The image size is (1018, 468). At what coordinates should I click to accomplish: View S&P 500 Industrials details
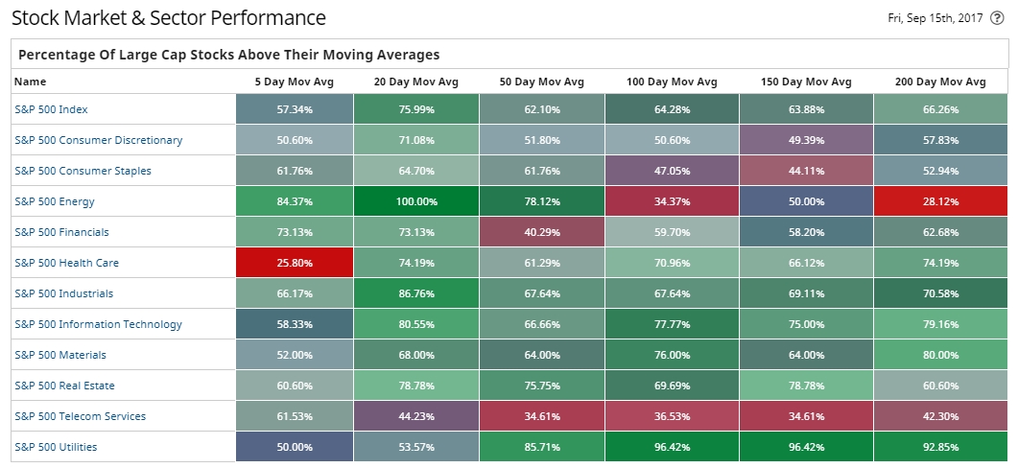click(62, 293)
